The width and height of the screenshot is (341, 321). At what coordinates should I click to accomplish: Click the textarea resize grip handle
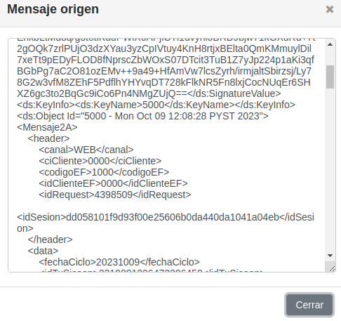[x=332, y=268]
